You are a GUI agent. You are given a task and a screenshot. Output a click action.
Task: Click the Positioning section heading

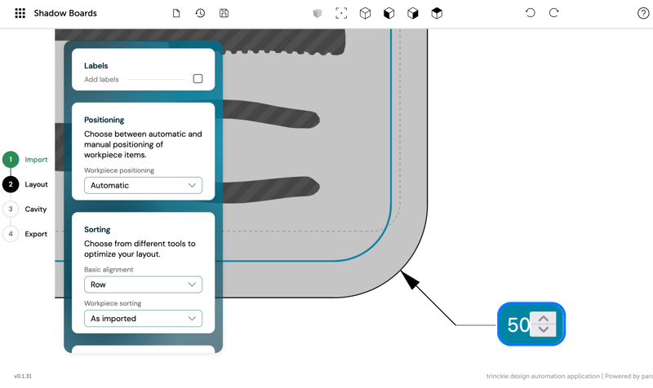click(104, 120)
